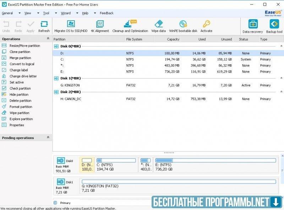
Task: Select the H: CANON_DC partition row
Action: (x=168, y=99)
